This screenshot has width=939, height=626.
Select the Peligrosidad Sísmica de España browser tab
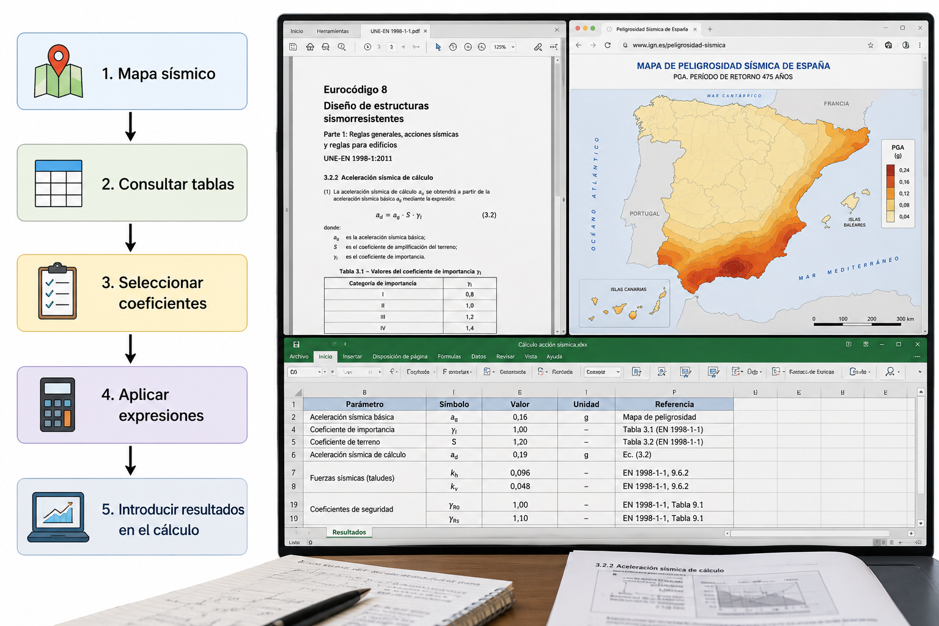(x=652, y=29)
